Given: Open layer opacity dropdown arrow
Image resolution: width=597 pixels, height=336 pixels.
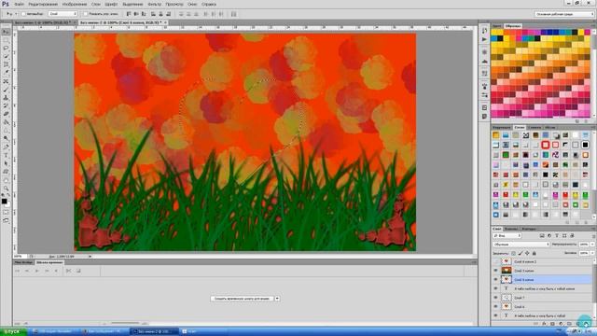Looking at the screenshot, I should point(592,245).
